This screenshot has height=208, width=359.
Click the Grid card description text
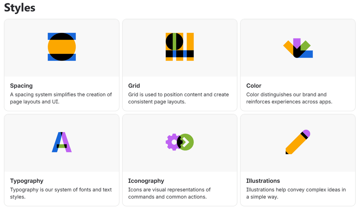[178, 98]
